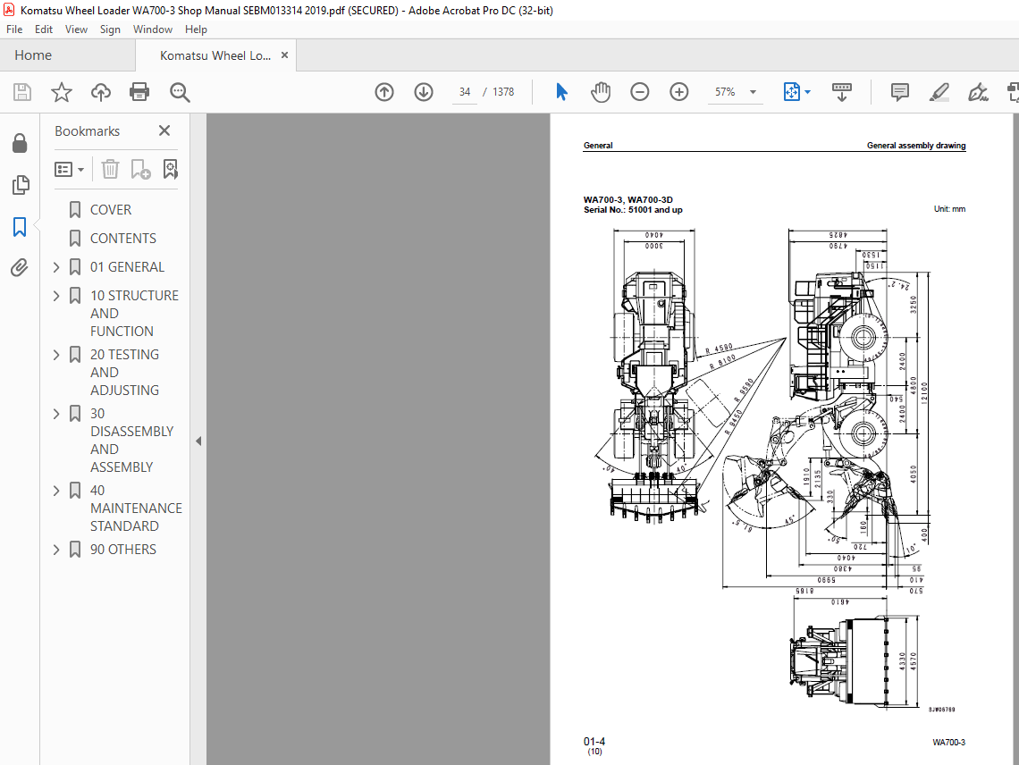This screenshot has width=1019, height=765.
Task: Click the Save file icon
Action: pyautogui.click(x=22, y=92)
